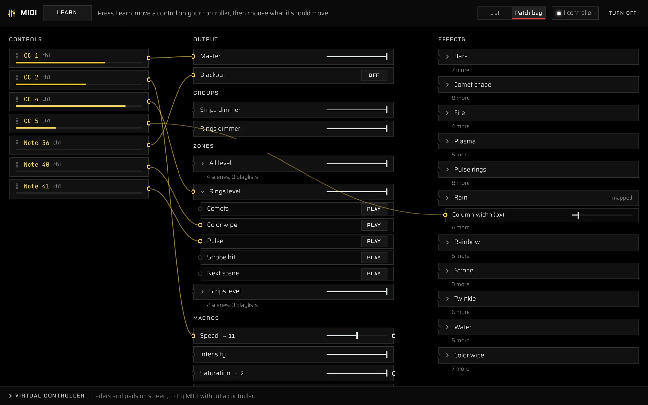This screenshot has height=405, width=648.
Task: Expand the Strips level zone
Action: tap(202, 291)
